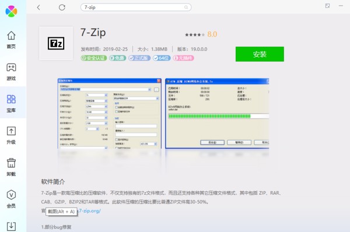Open the compression settings screenshot thumbnail
This screenshot has height=232, width=350.
click(x=110, y=113)
